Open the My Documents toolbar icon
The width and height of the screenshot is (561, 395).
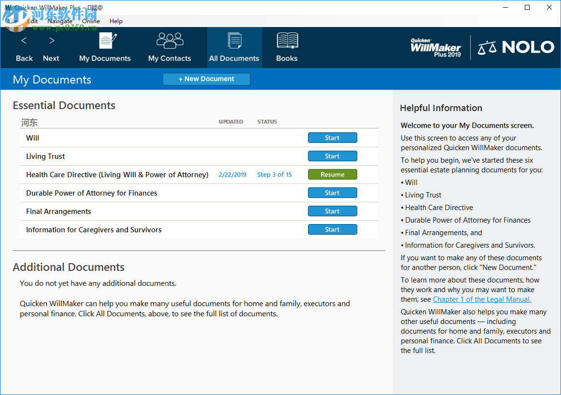105,47
